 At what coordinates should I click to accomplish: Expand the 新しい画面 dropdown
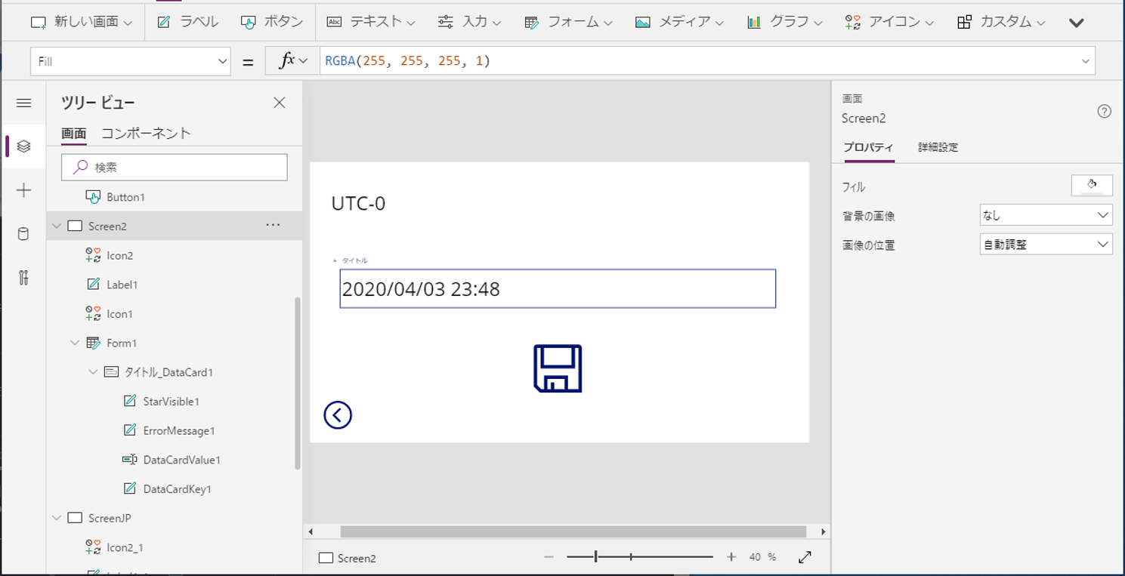[x=126, y=22]
